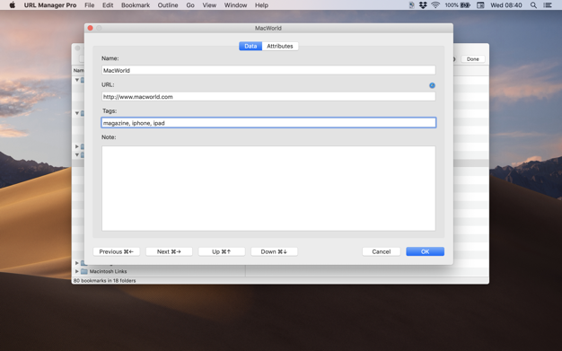
Task: Open the Window menu
Action: tap(235, 5)
